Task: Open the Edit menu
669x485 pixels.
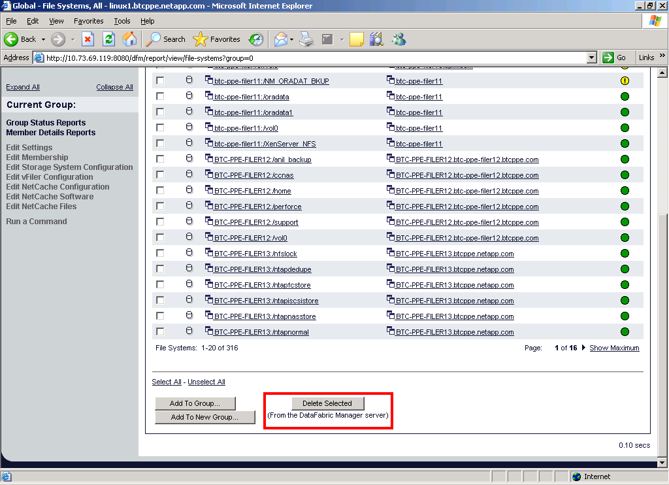Action: [33, 21]
